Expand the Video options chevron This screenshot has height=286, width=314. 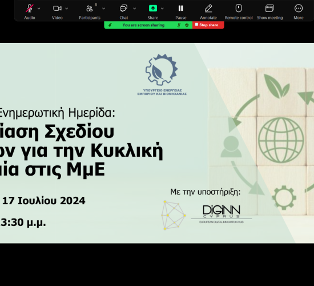[67, 9]
